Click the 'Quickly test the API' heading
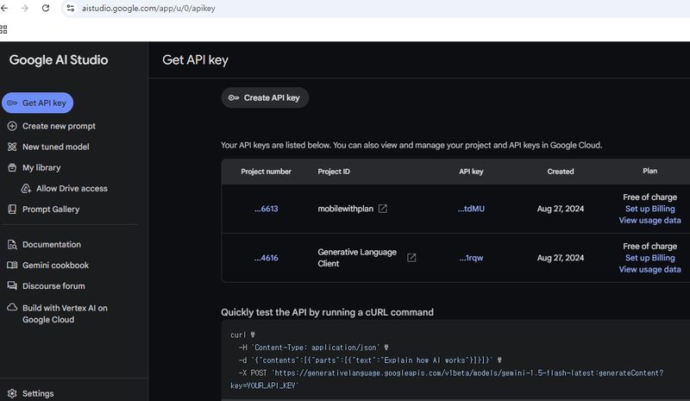This screenshot has width=690, height=401. [x=328, y=312]
